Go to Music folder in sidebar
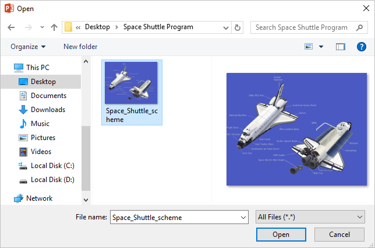375x248 pixels. point(40,124)
